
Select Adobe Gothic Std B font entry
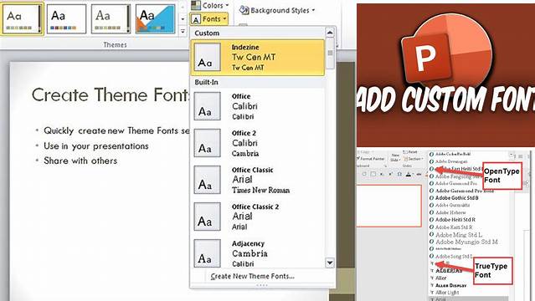456,197
